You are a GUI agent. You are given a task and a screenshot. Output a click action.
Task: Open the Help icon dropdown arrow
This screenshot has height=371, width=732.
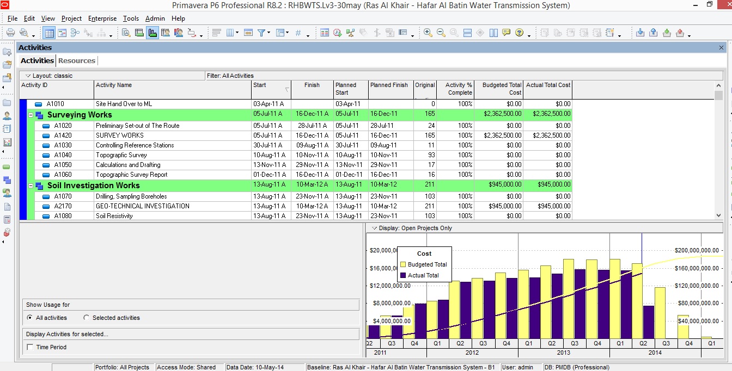[529, 35]
